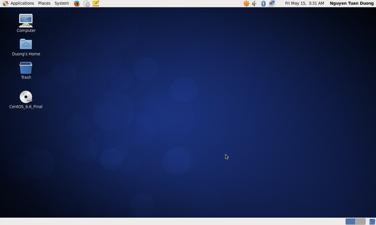Click the Bluetooth tray icon
Image resolution: width=376 pixels, height=225 pixels.
(263, 4)
